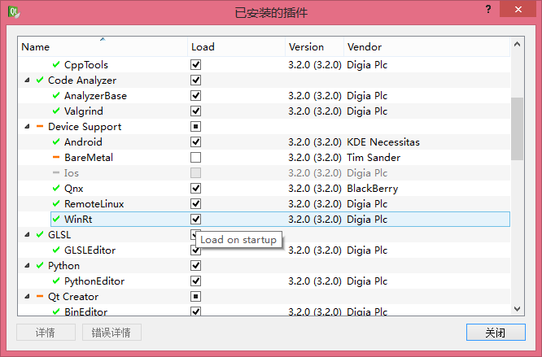Collapse the GLSL group
Screen dimensions: 542x357
pyautogui.click(x=27, y=234)
